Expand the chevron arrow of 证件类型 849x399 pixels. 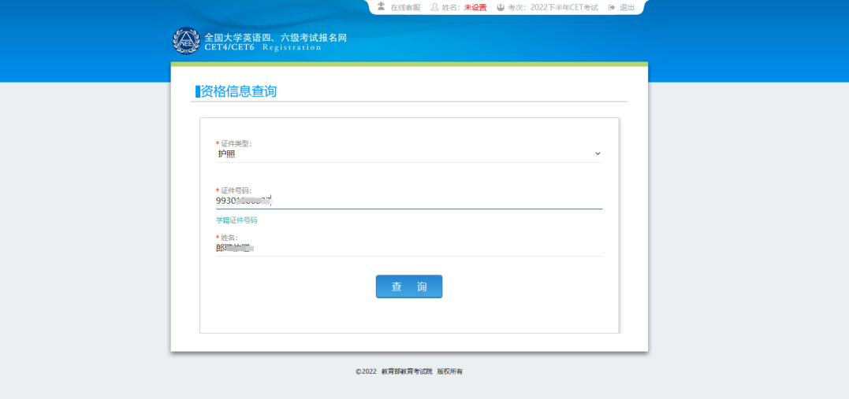[598, 153]
